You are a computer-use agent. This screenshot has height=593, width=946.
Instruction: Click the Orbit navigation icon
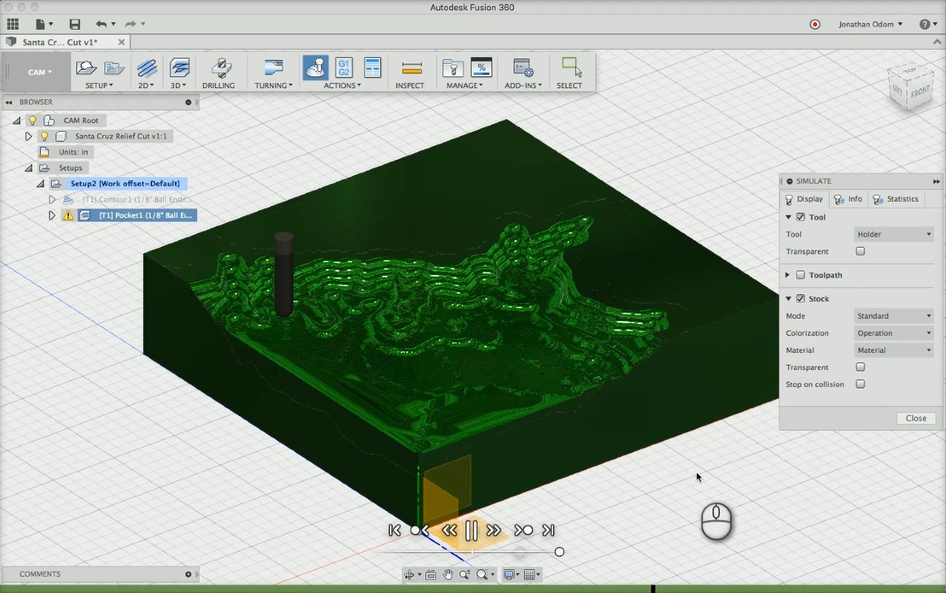409,574
